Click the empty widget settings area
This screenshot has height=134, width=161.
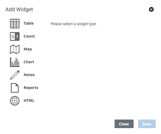point(102,70)
